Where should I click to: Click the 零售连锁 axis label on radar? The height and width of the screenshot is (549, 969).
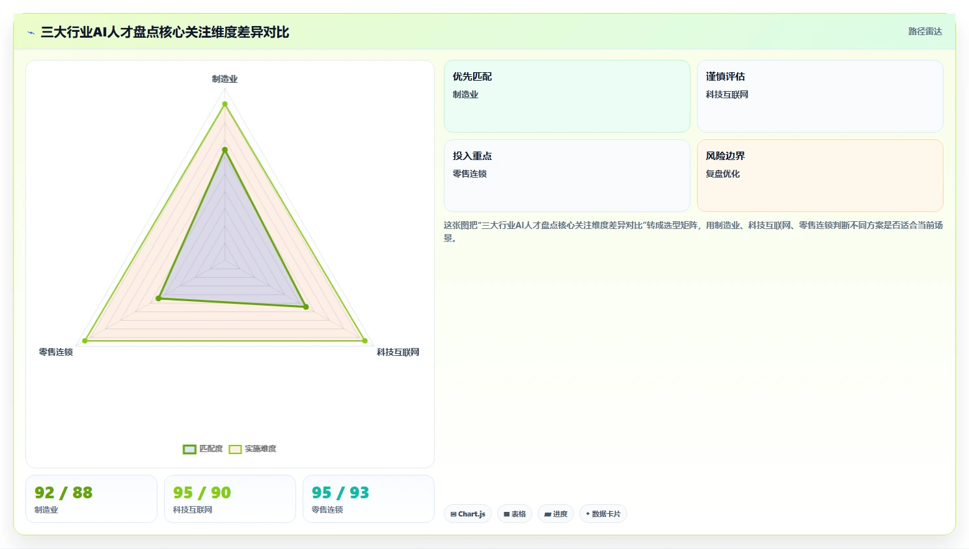pyautogui.click(x=56, y=352)
